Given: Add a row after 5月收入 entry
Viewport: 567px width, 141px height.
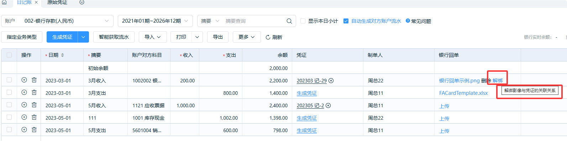Looking at the screenshot, I should point(24,105).
